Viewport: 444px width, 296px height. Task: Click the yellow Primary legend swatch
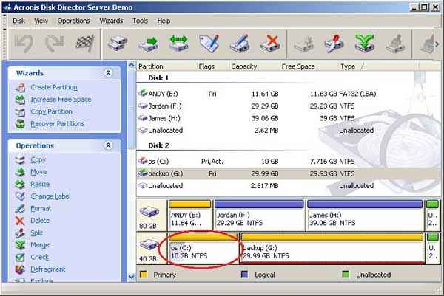(x=144, y=275)
